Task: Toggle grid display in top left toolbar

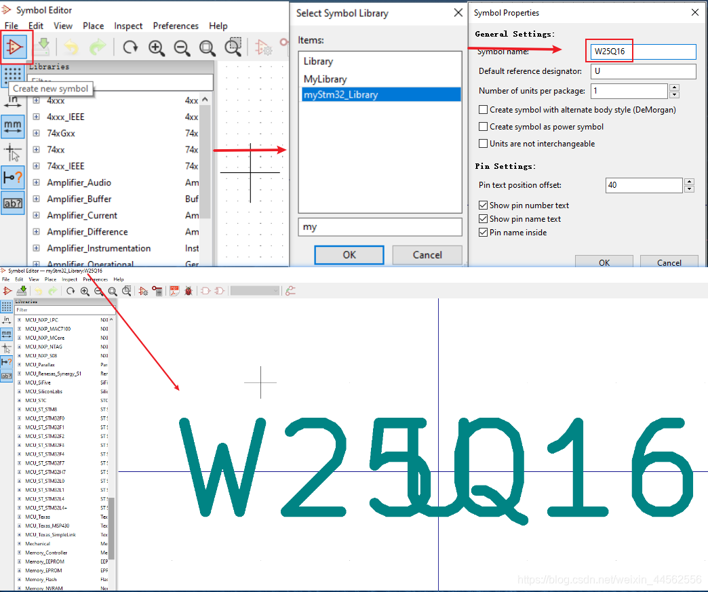Action: click(x=13, y=75)
